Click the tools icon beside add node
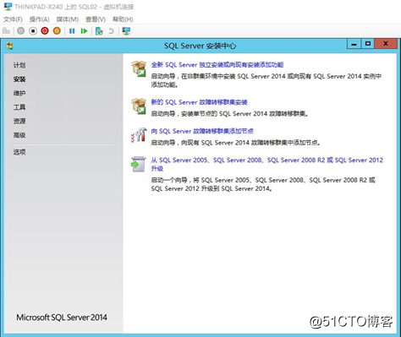401x337 pixels. tap(139, 135)
